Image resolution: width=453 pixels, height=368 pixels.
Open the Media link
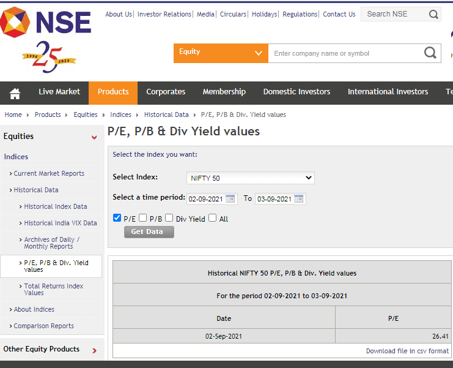[x=205, y=14]
